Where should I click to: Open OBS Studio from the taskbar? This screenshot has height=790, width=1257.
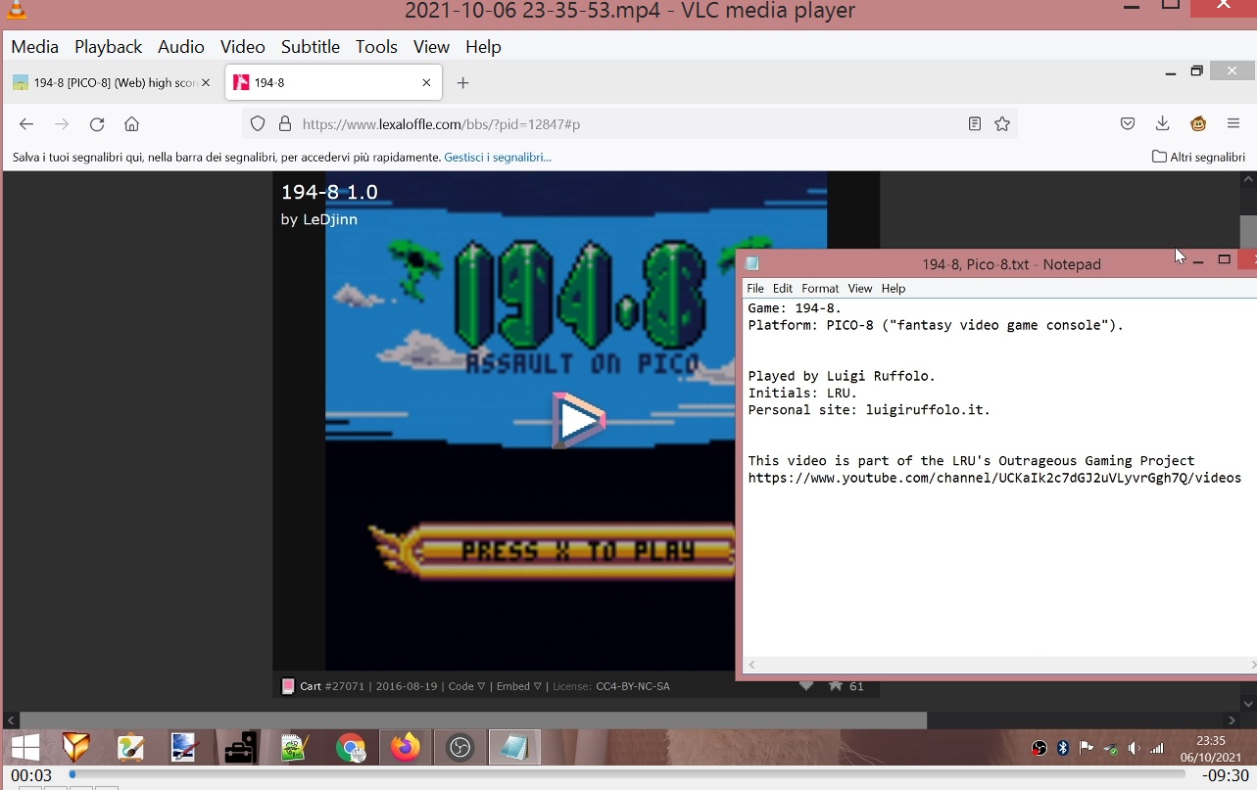[x=459, y=748]
